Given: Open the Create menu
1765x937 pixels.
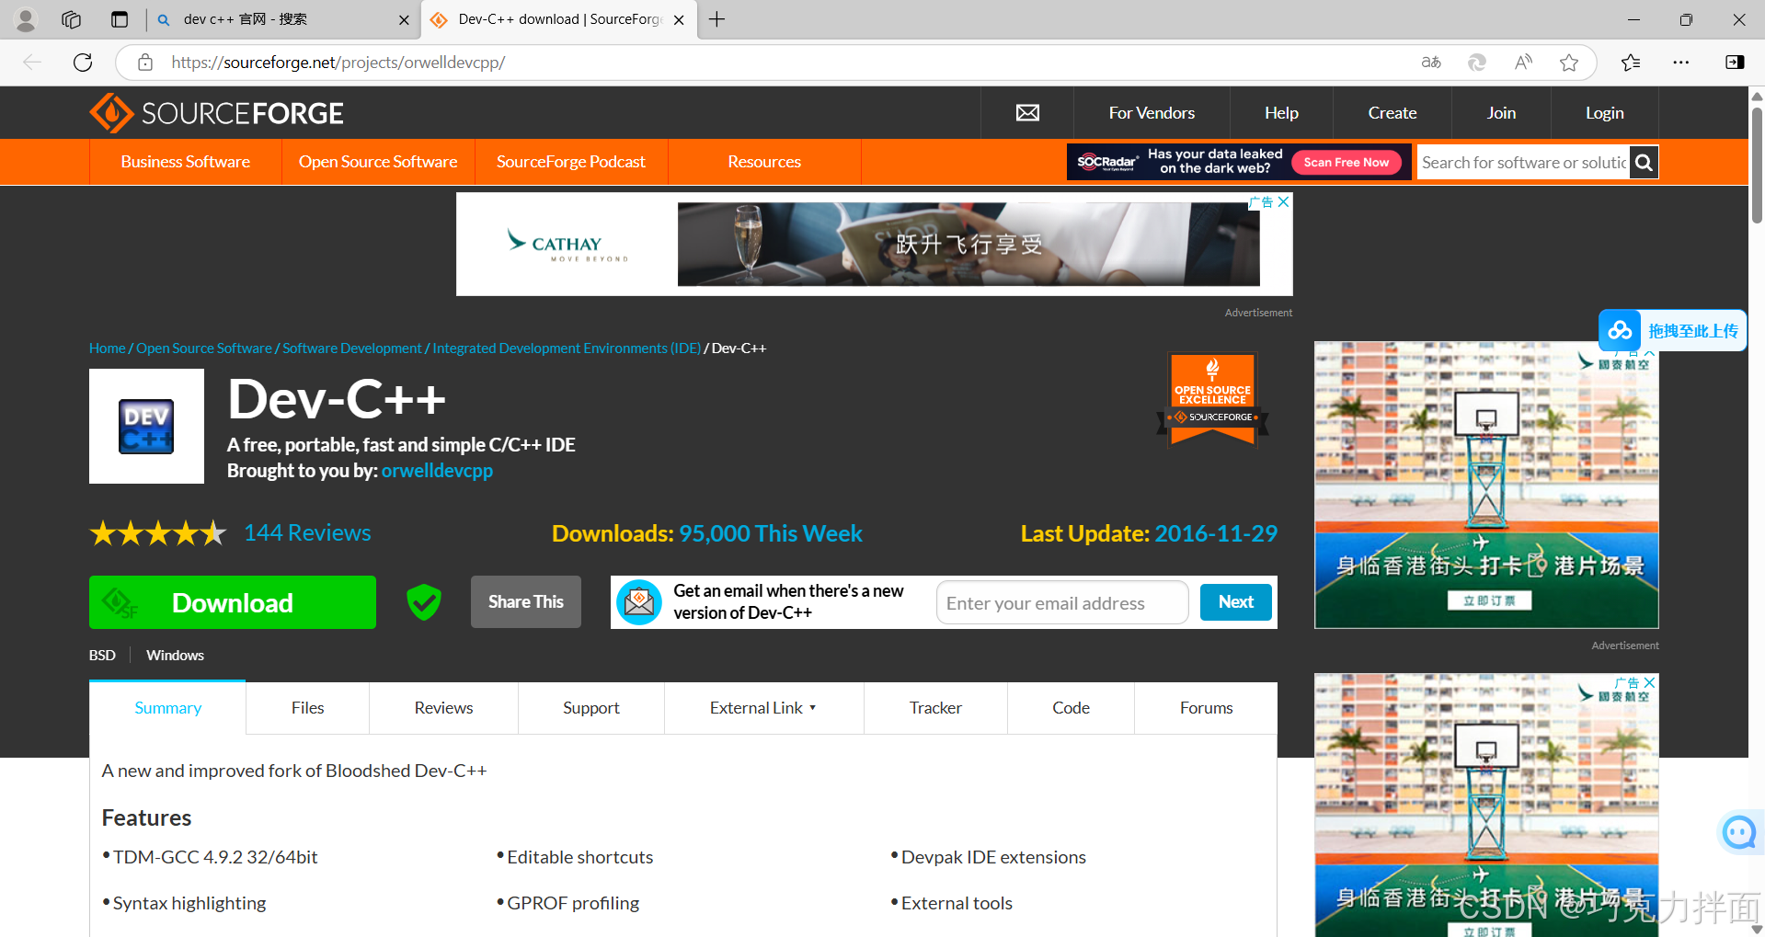Looking at the screenshot, I should [1392, 113].
